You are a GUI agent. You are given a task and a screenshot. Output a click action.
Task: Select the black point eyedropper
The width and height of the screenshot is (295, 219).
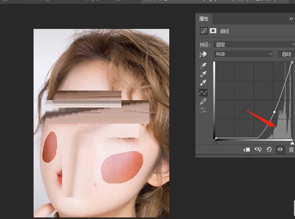point(203,66)
